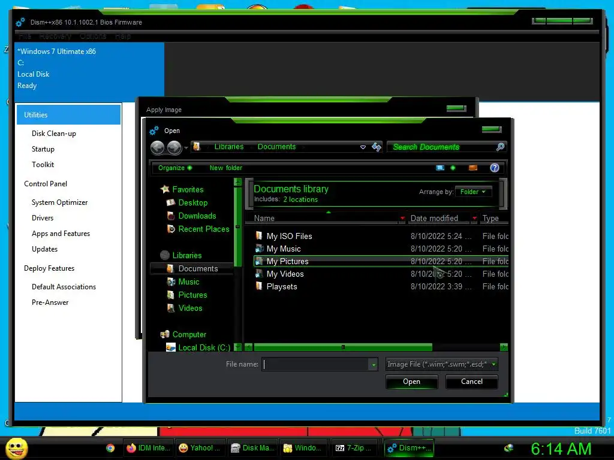Click into the File name box
614x460 pixels.
point(315,364)
